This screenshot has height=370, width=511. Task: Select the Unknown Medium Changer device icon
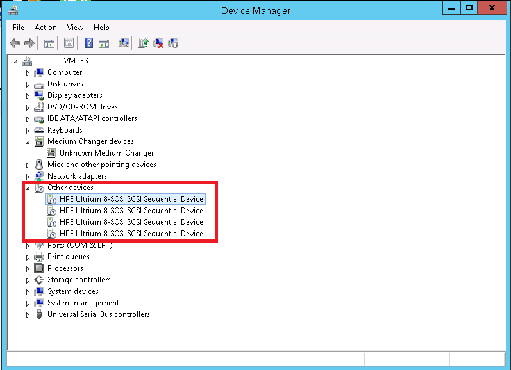(x=51, y=153)
